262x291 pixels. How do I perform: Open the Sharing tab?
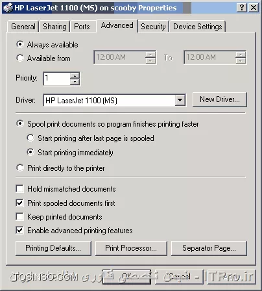click(54, 27)
